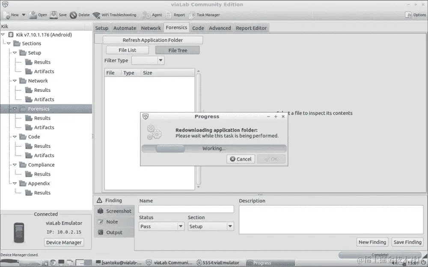Select Results under Compliance
Viewport: 428px width, 267px height.
pyautogui.click(x=42, y=174)
